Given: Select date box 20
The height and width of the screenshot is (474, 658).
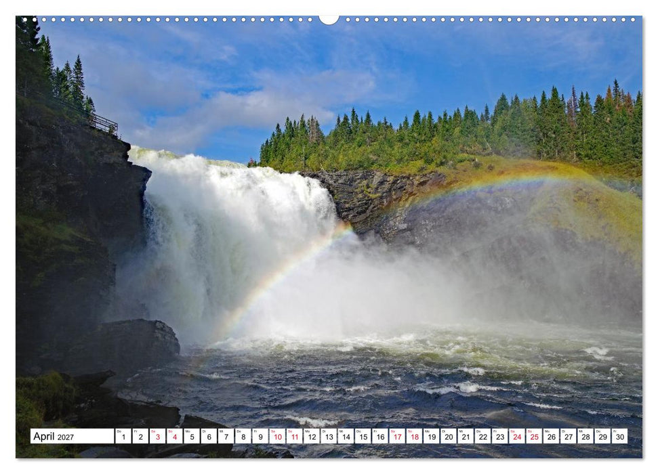Looking at the screenshot, I should [449, 436].
